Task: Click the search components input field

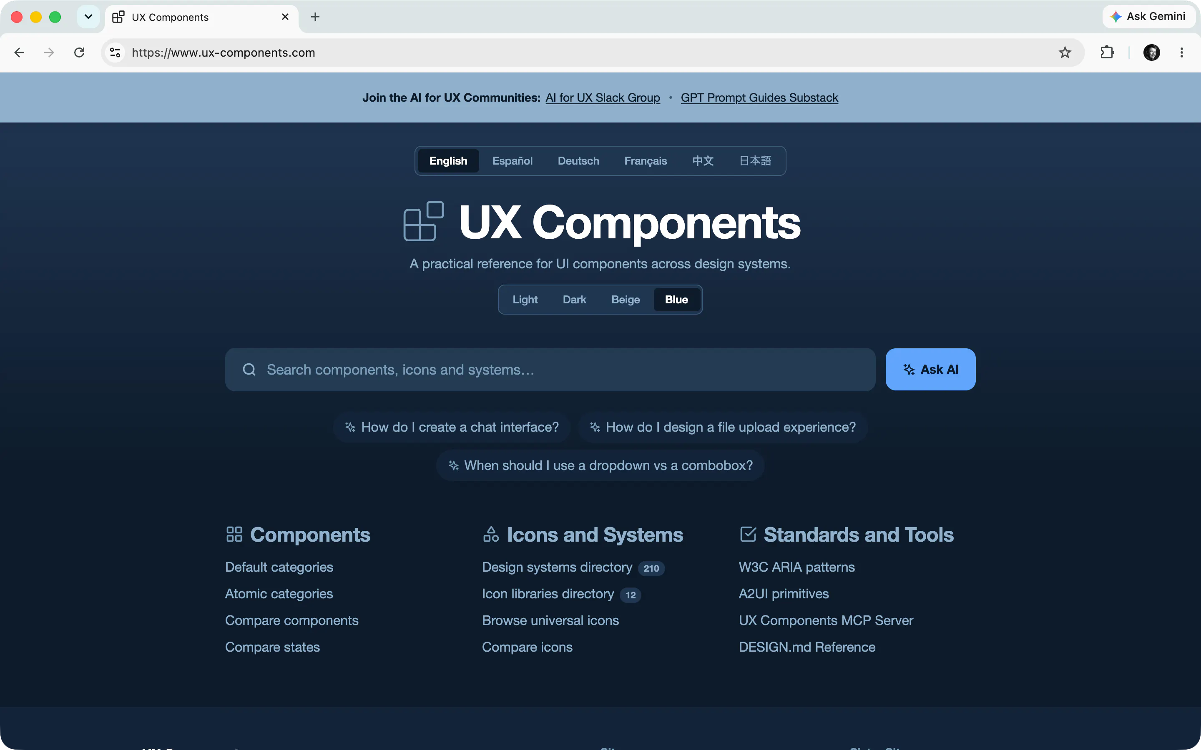Action: (550, 370)
